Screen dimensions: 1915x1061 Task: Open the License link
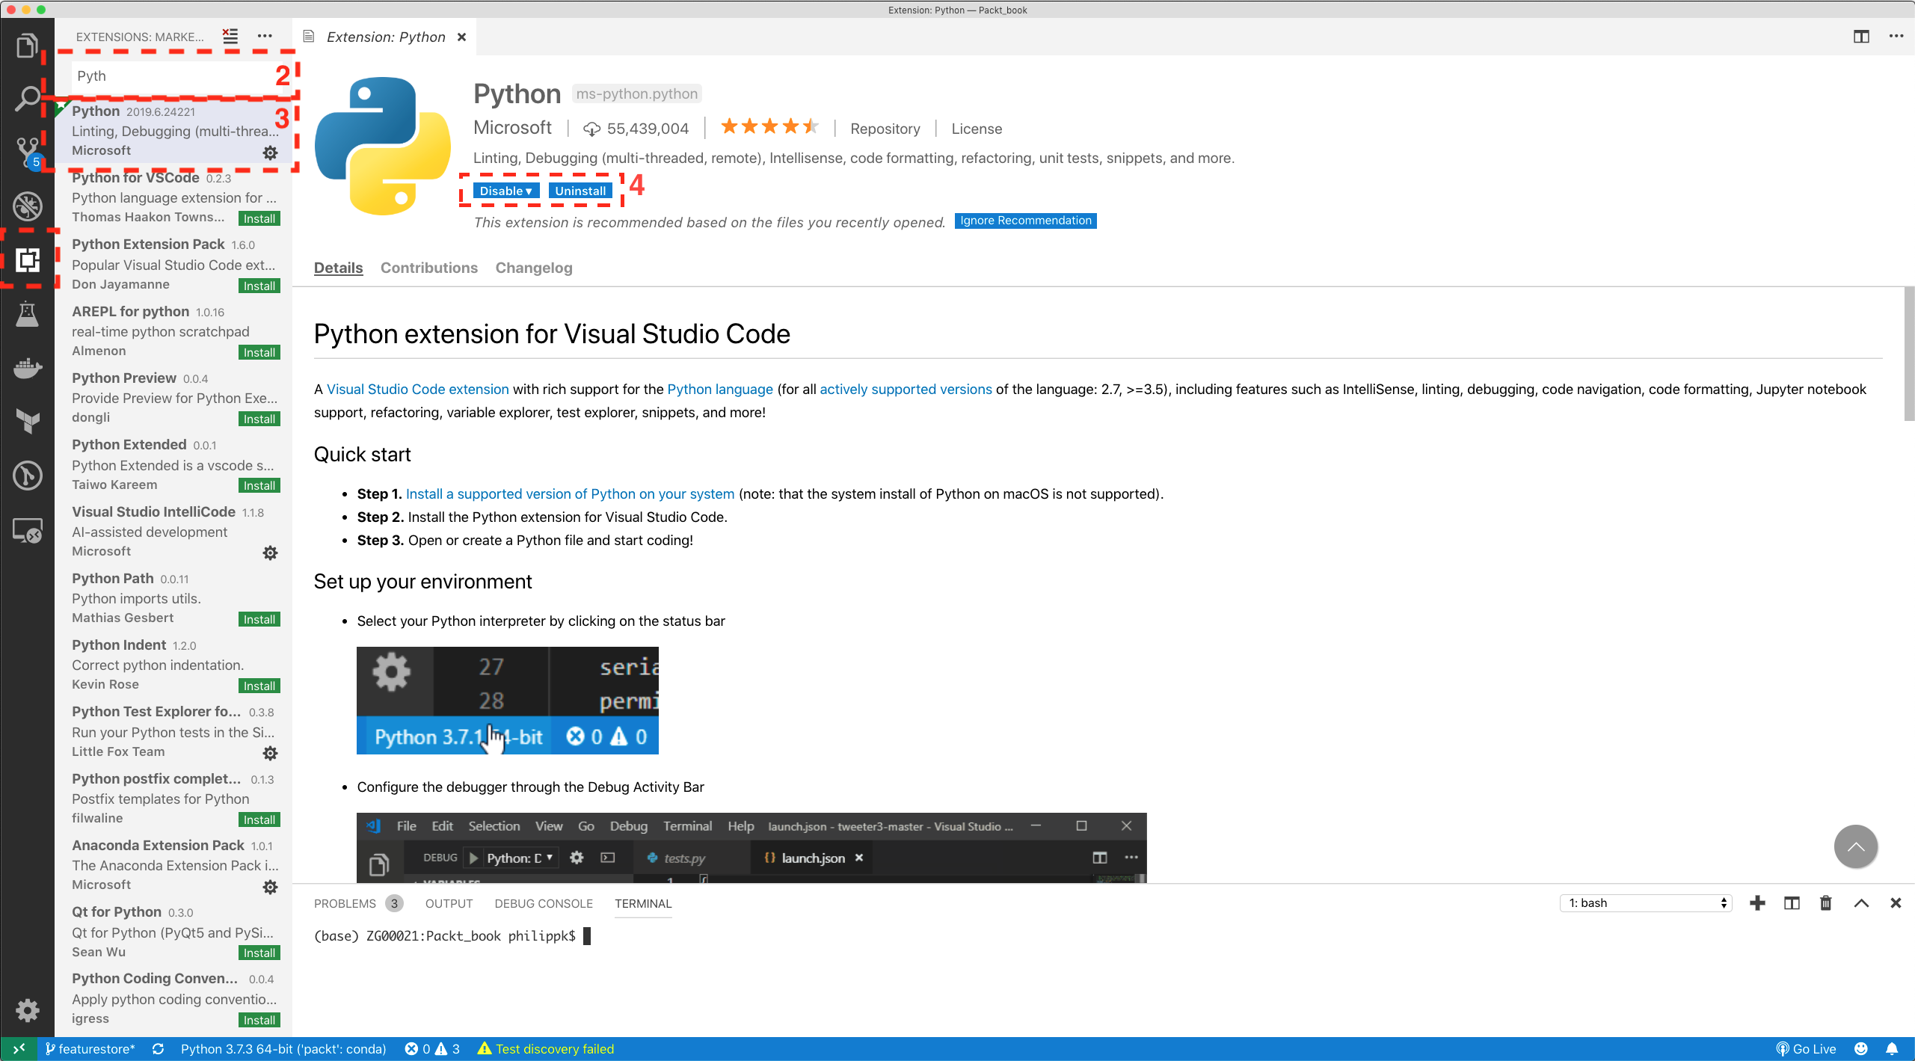click(x=977, y=129)
